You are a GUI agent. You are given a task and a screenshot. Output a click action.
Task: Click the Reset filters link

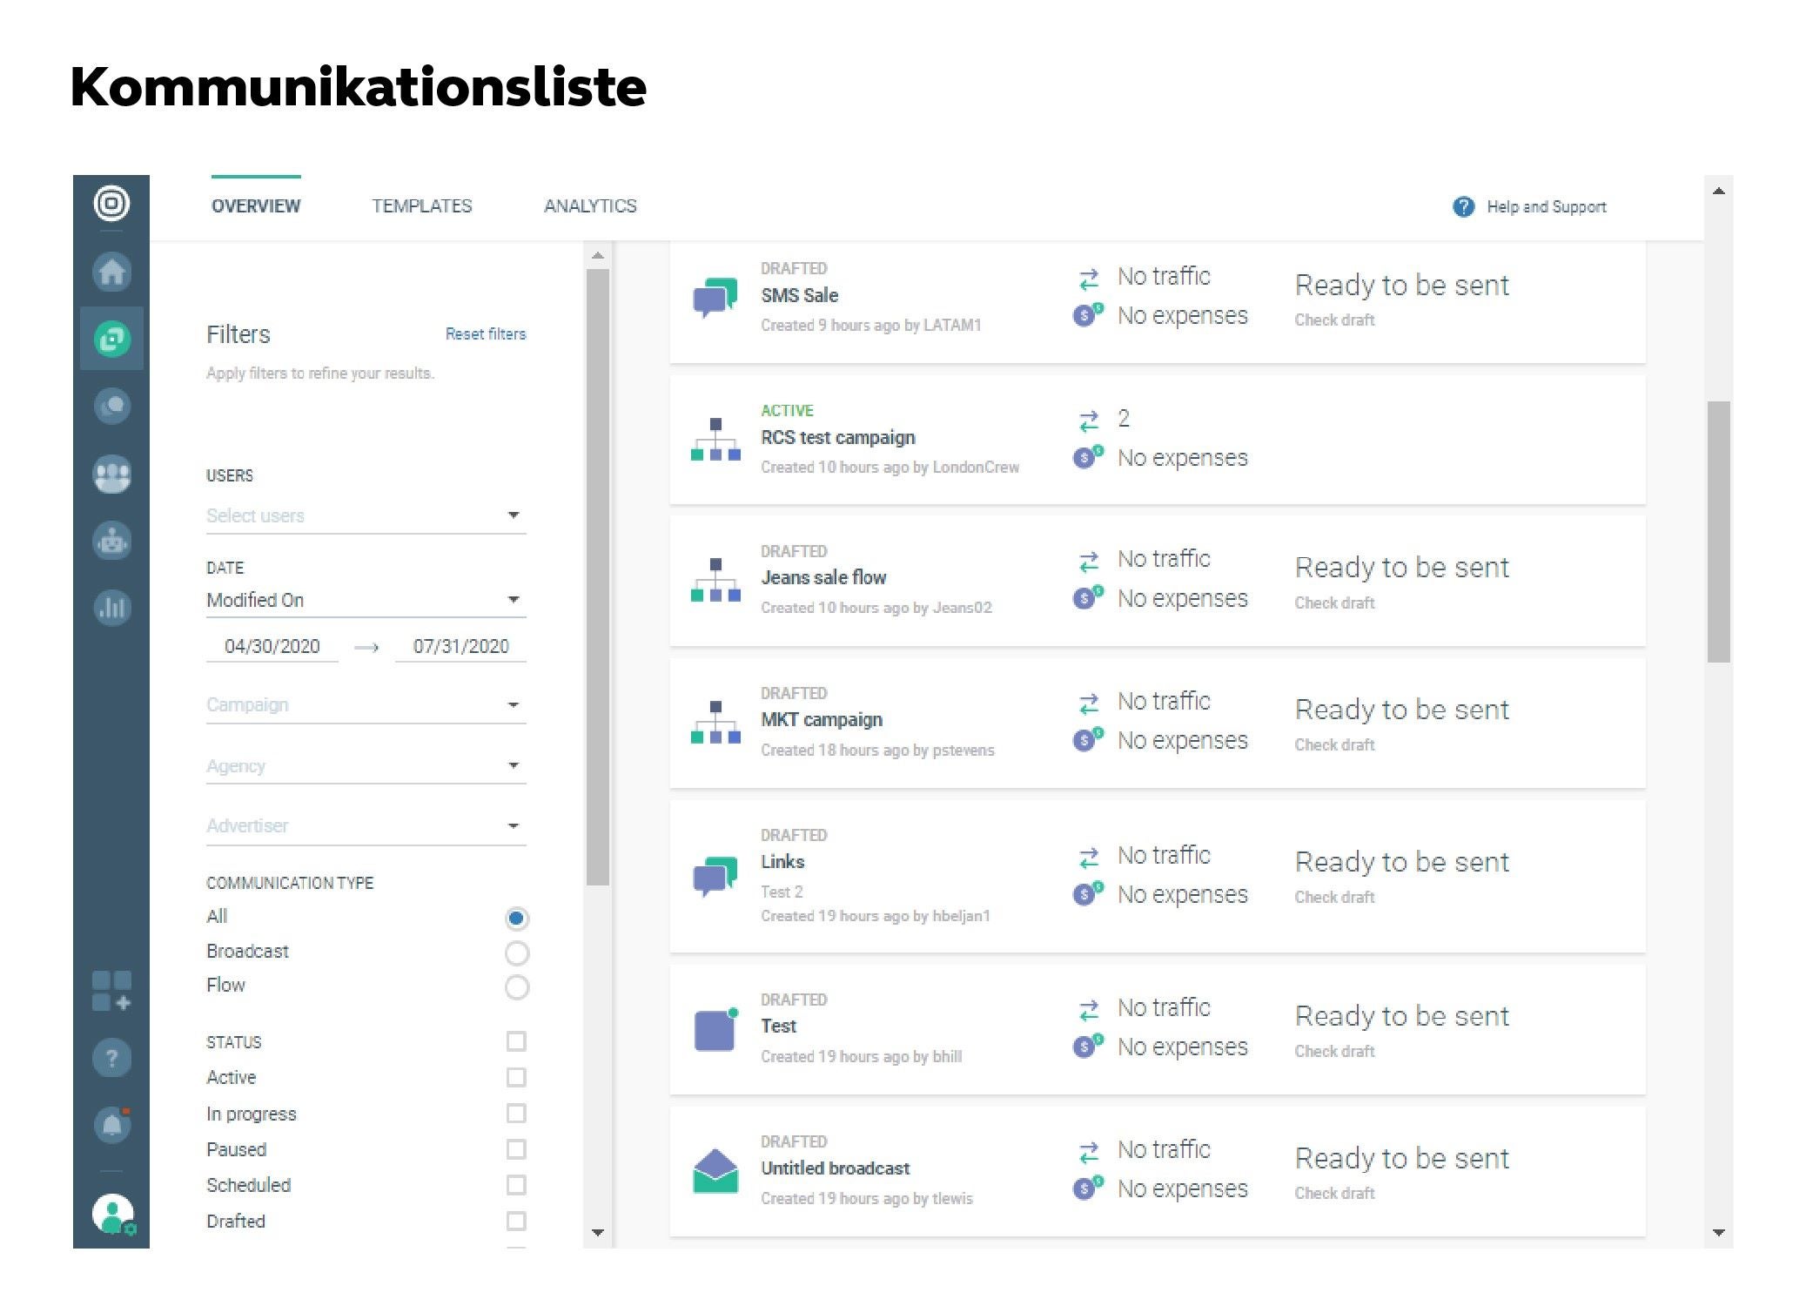485,334
